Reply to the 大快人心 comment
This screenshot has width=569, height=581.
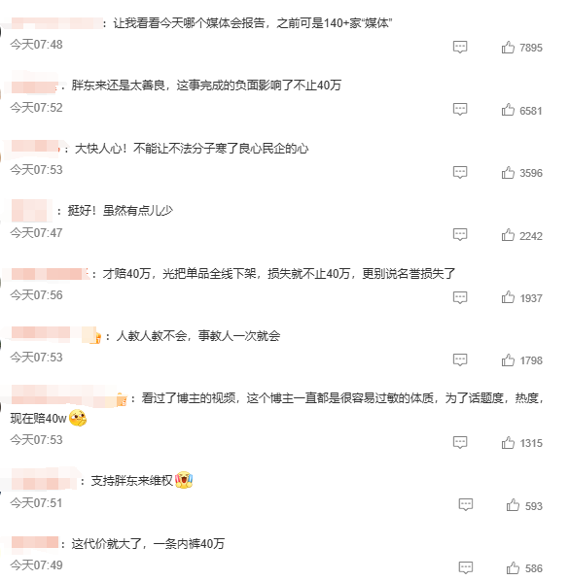pyautogui.click(x=460, y=172)
